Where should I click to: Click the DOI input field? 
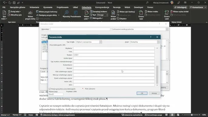[114, 85]
